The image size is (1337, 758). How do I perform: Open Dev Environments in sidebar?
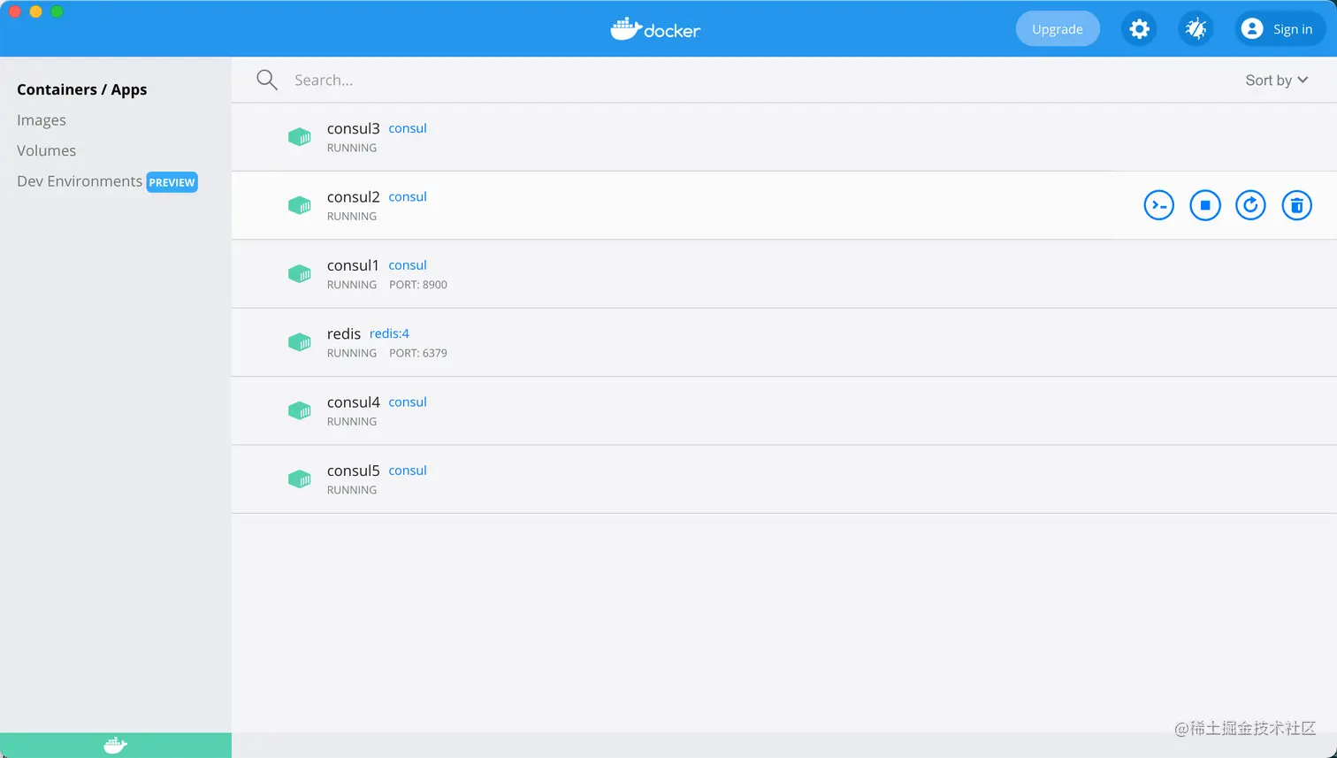point(80,181)
